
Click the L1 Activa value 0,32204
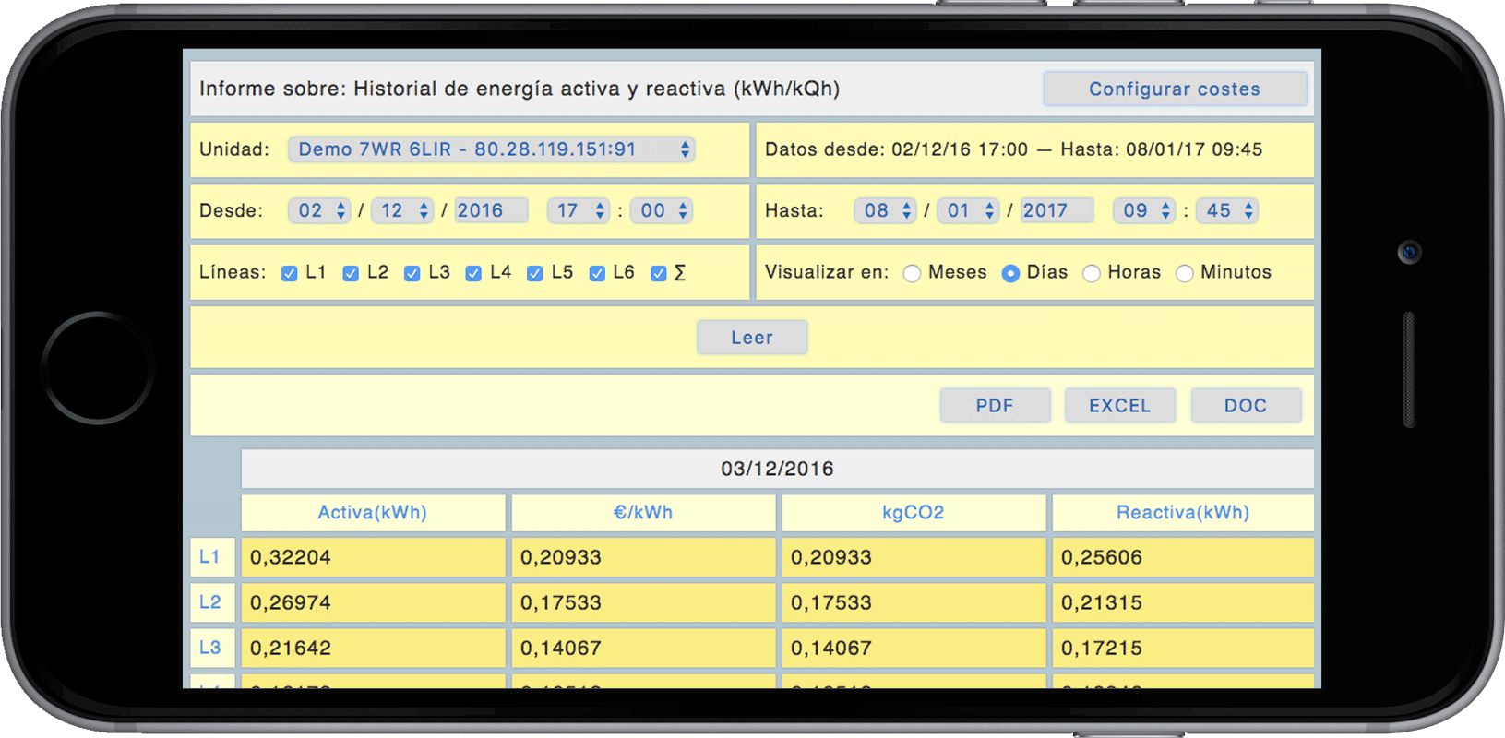coord(373,557)
